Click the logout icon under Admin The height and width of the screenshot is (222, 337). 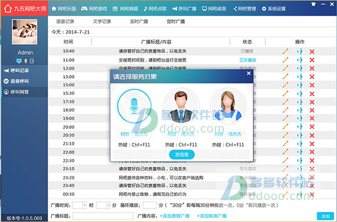click(32, 61)
